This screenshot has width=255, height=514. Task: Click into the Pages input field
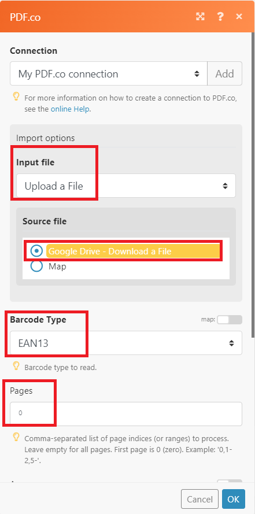126,414
